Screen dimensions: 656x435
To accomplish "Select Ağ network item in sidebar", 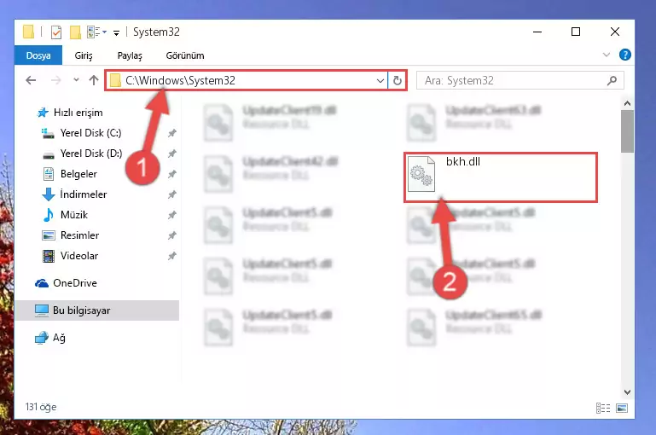I will pos(50,338).
